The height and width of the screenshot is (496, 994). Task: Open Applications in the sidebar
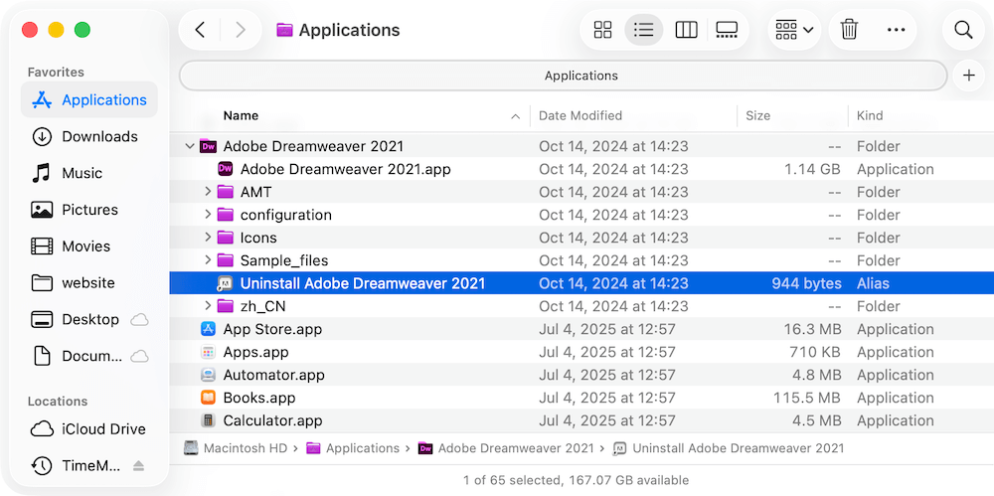(89, 100)
